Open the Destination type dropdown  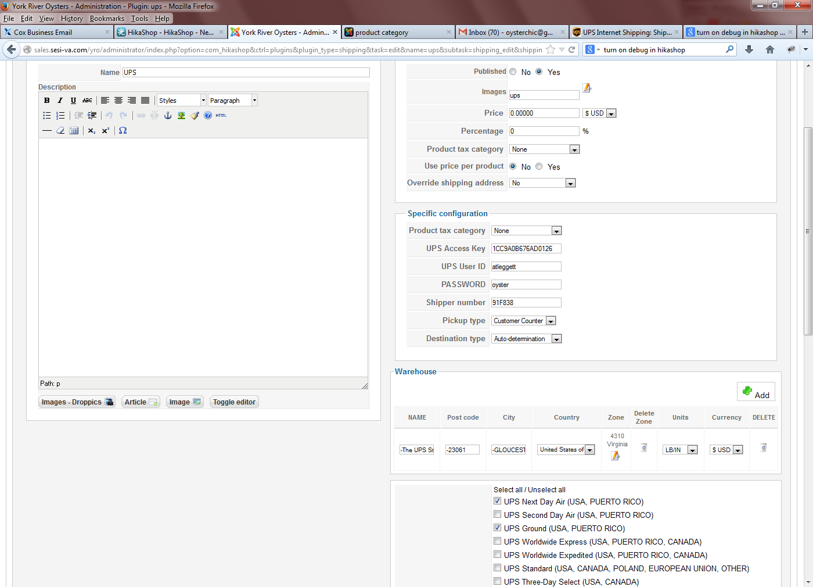click(x=527, y=339)
